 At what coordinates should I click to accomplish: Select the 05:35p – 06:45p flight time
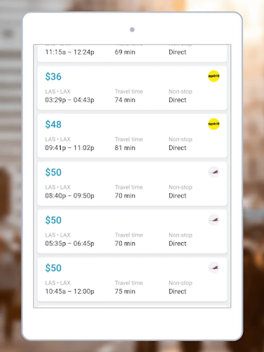pos(70,243)
